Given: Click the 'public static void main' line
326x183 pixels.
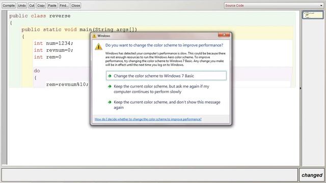Looking at the screenshot, I should coord(79,29).
